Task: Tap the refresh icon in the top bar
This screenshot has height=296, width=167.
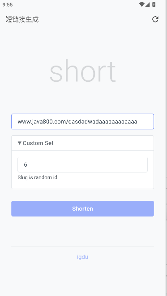Action: (x=155, y=19)
